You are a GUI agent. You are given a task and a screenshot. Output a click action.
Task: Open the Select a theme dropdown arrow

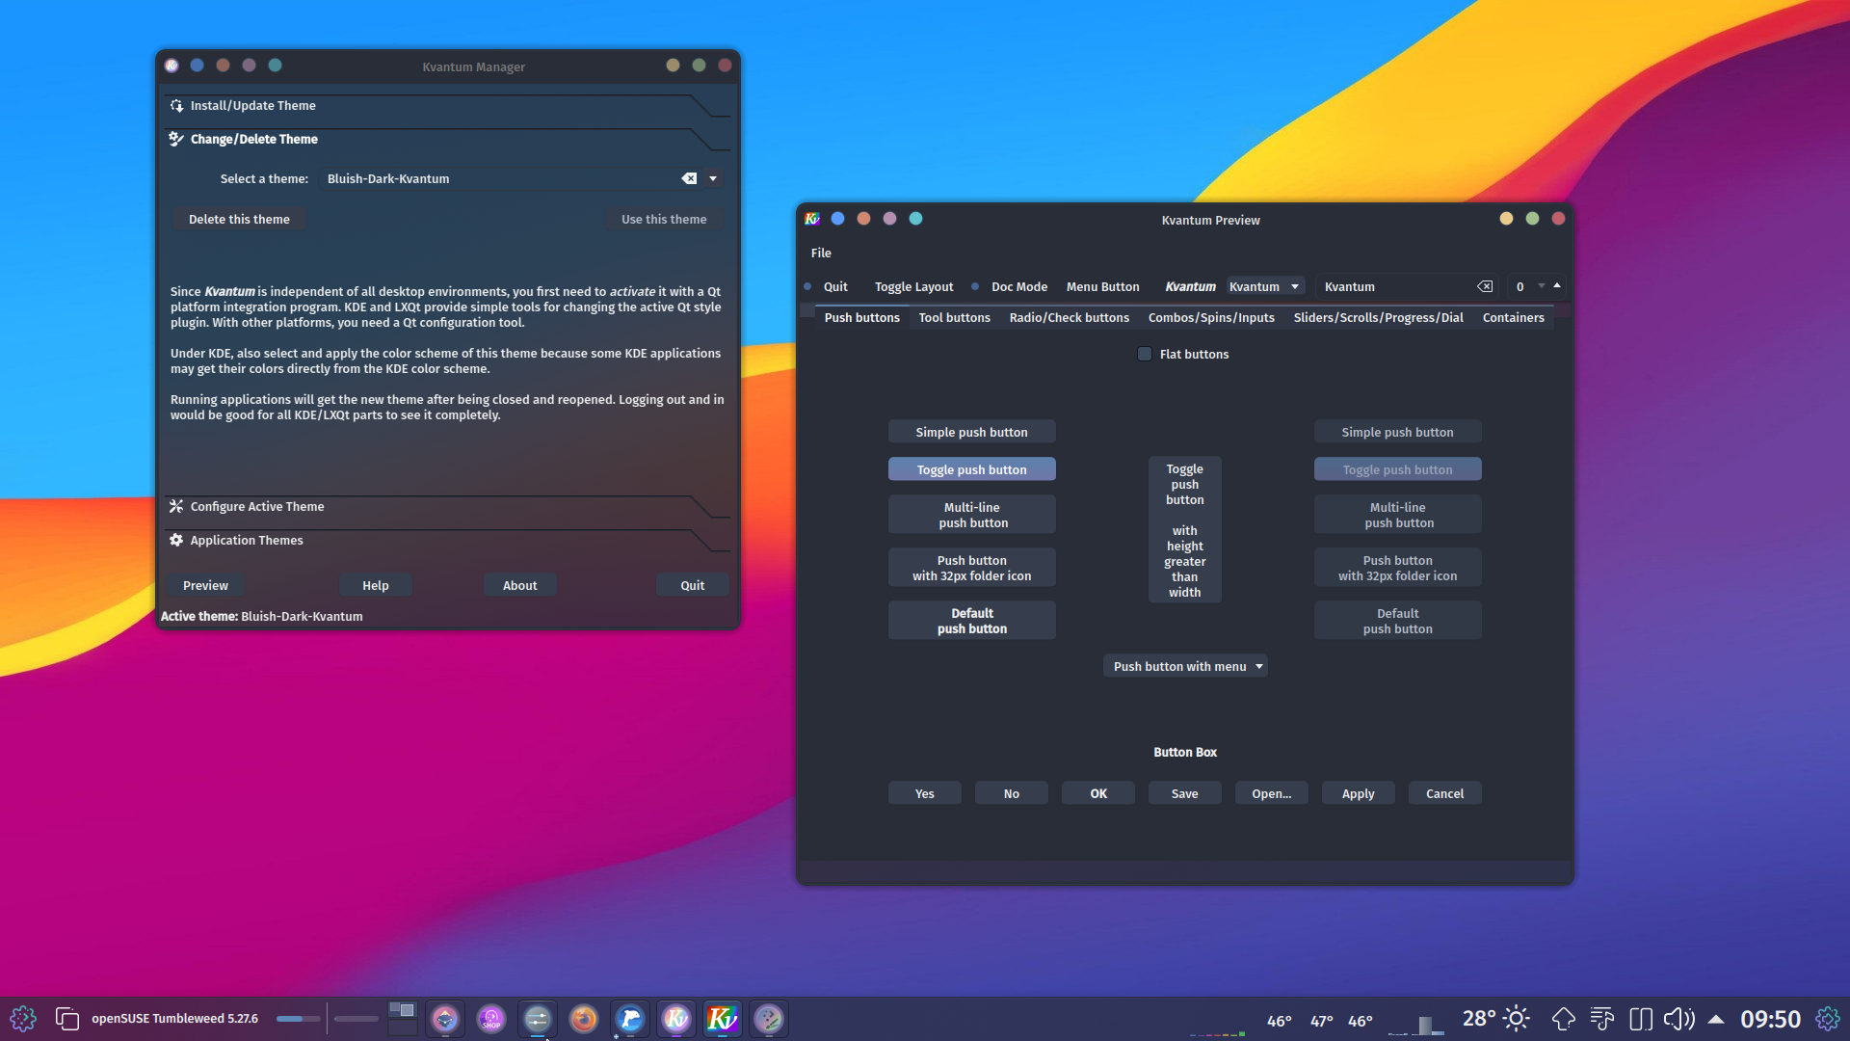tap(713, 178)
